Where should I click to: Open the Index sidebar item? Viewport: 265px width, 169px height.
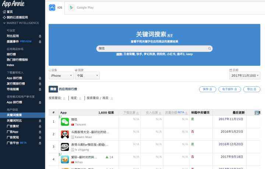tap(10, 65)
